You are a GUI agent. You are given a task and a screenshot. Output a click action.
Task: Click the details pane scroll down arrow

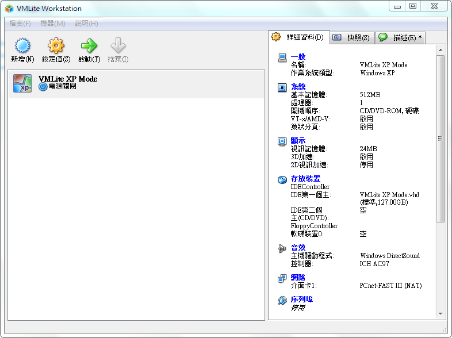[440, 314]
